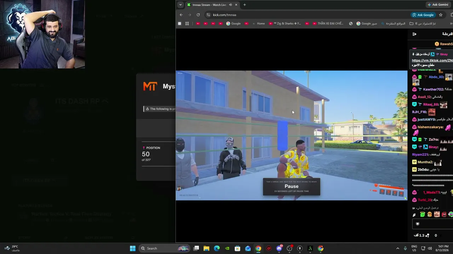The height and width of the screenshot is (254, 453).
Task: Click username justtAMY9 in chat
Action: (426, 120)
